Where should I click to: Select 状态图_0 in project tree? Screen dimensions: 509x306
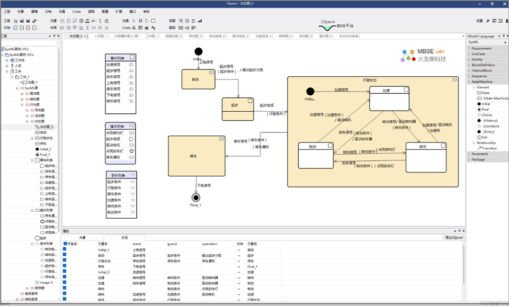44,127
